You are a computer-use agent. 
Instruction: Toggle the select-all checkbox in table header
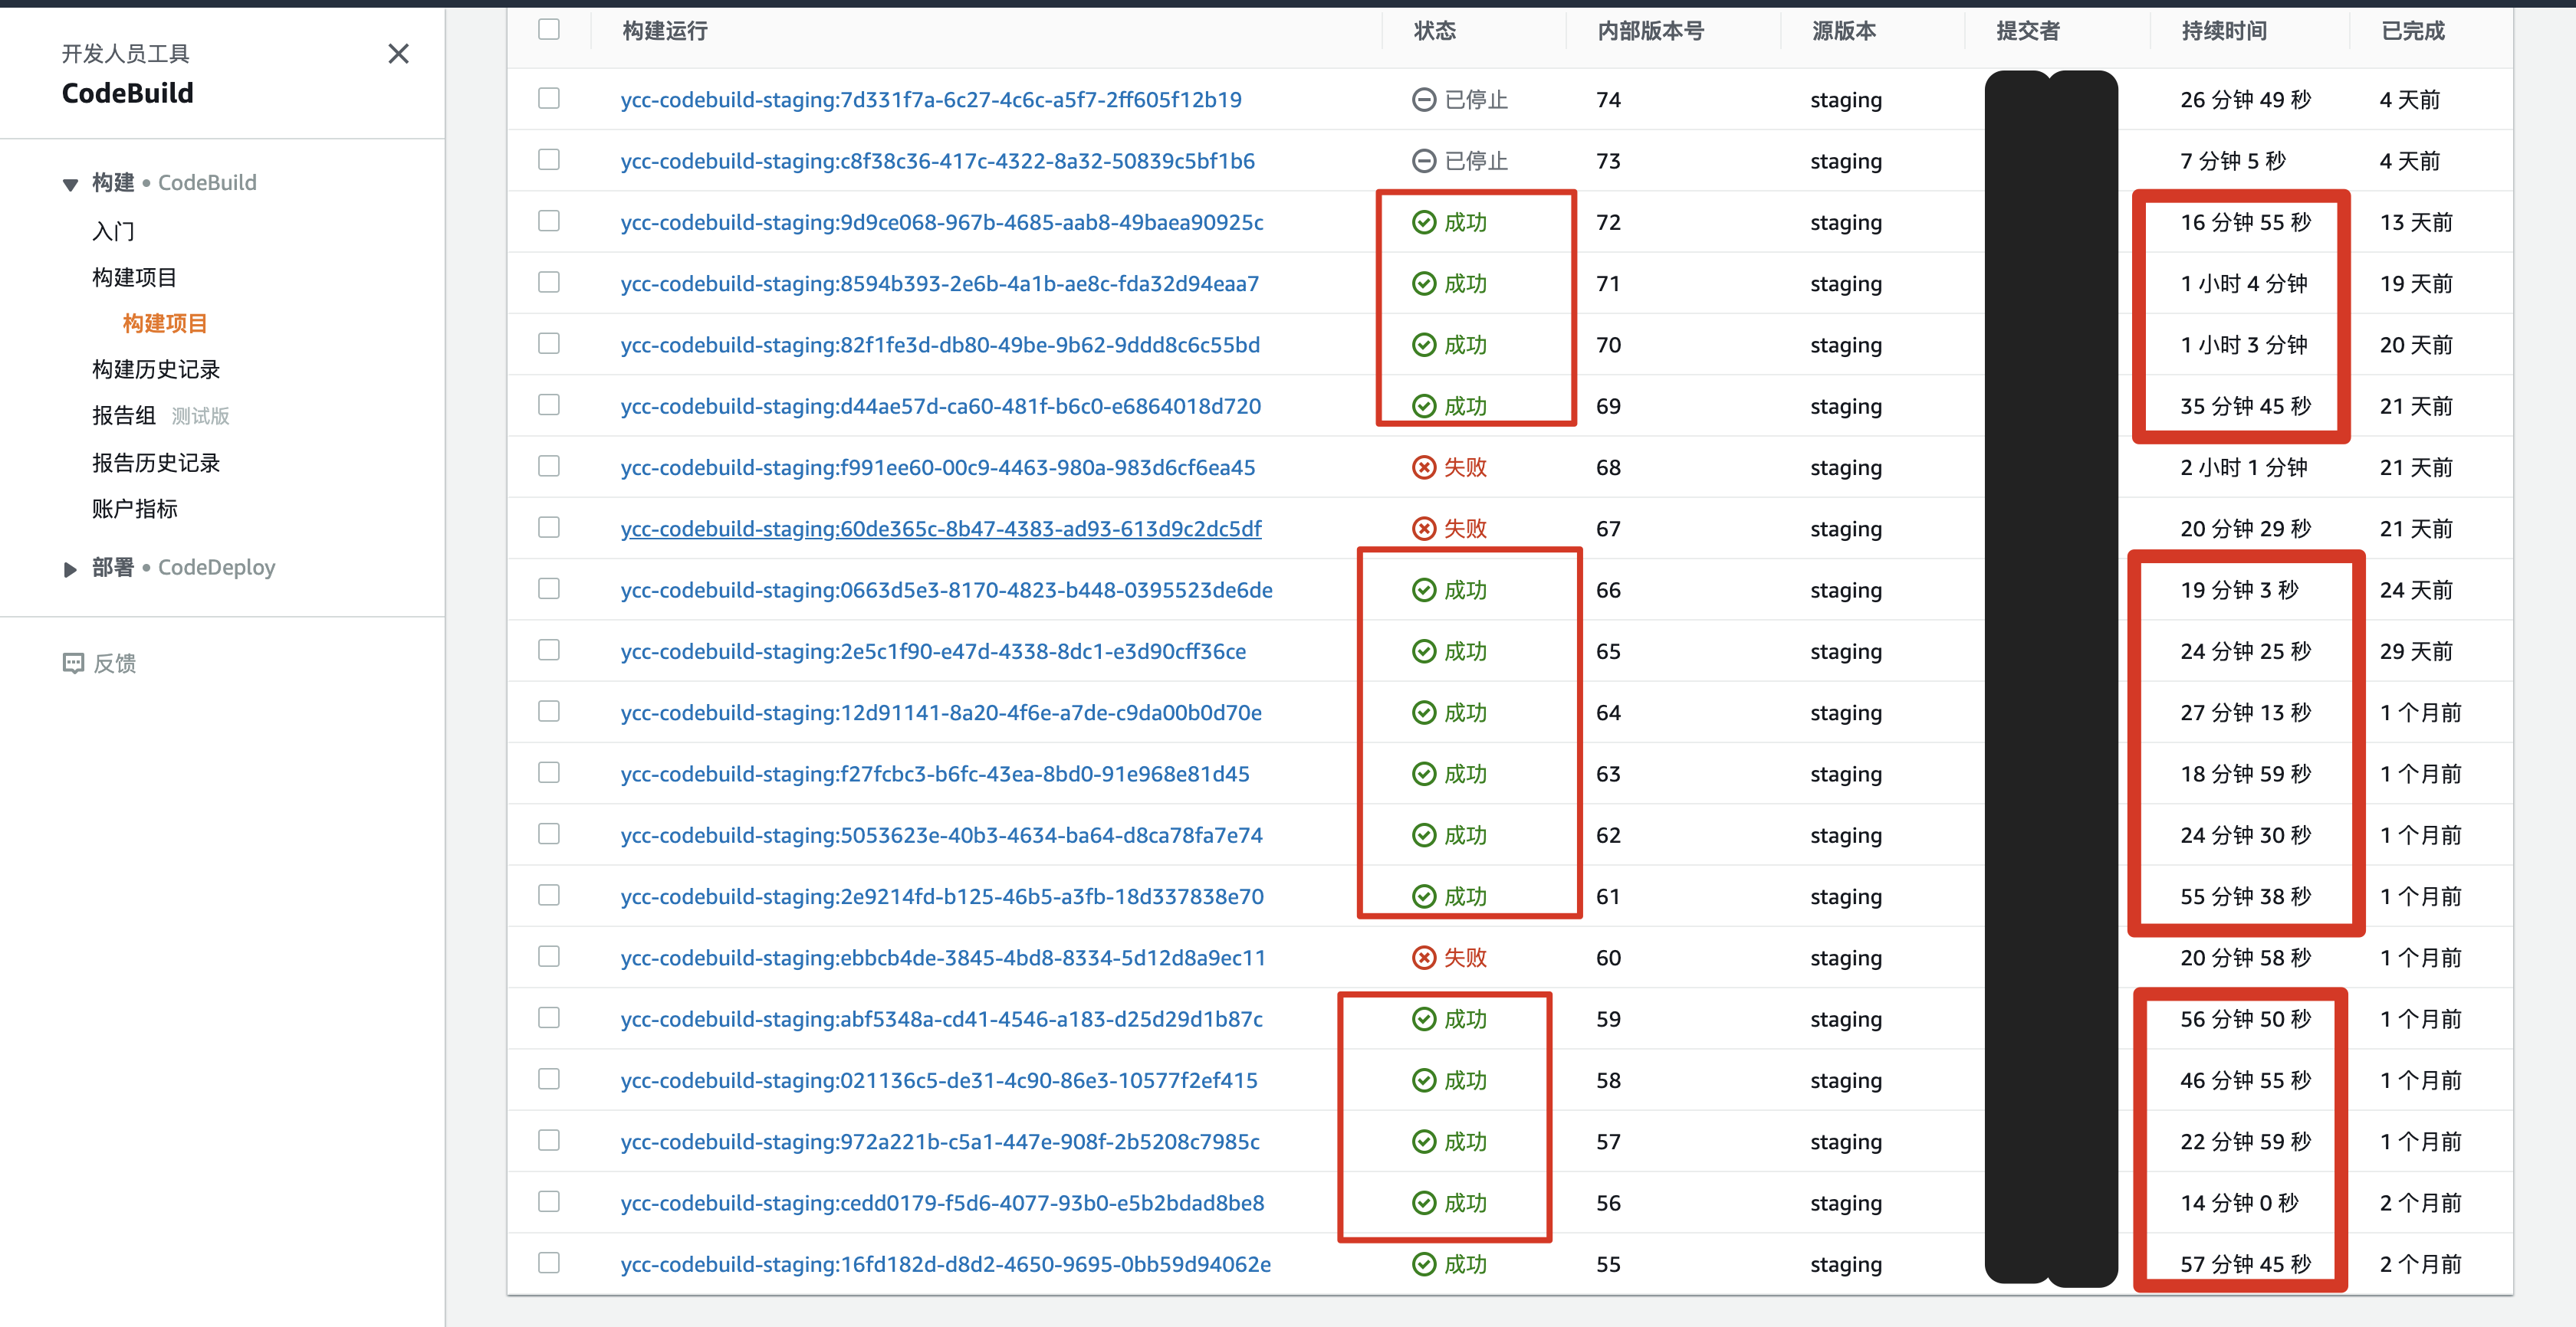pyautogui.click(x=548, y=29)
